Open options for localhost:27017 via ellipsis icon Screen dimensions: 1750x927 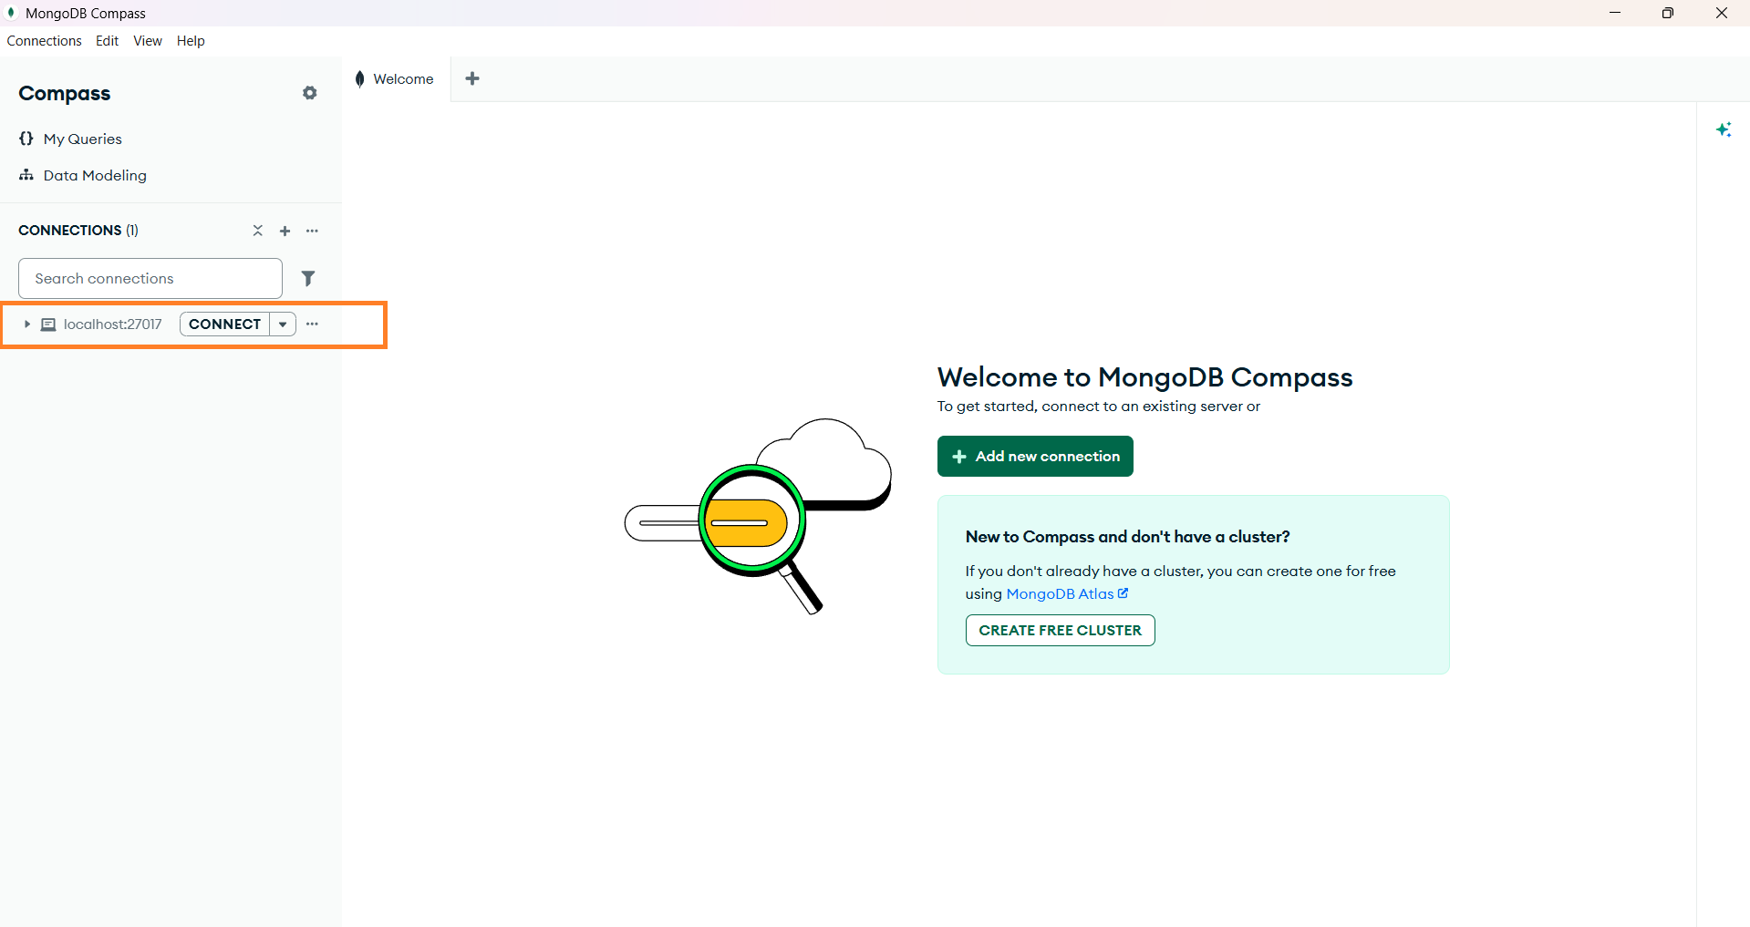313,324
